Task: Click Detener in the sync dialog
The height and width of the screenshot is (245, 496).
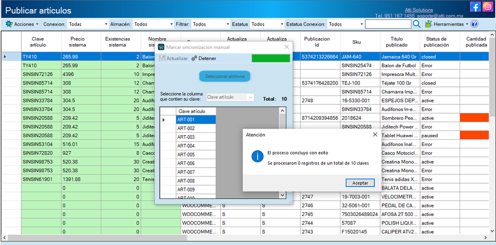Action: click(204, 58)
